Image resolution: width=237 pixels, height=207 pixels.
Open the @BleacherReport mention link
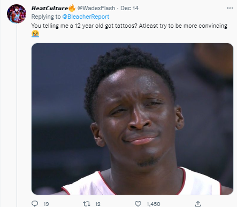(86, 17)
